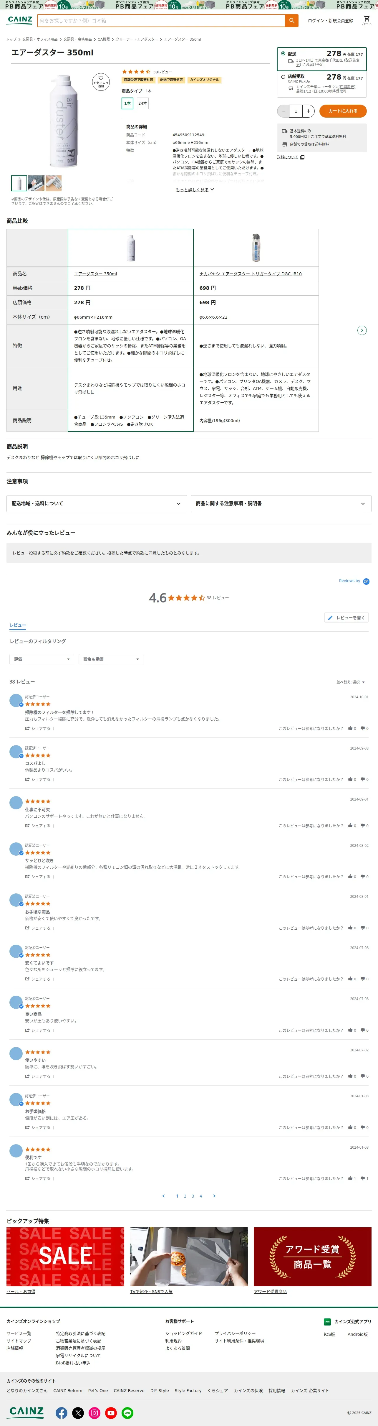
Task: Open OA機器 breadcrumb link
Action: pos(103,39)
